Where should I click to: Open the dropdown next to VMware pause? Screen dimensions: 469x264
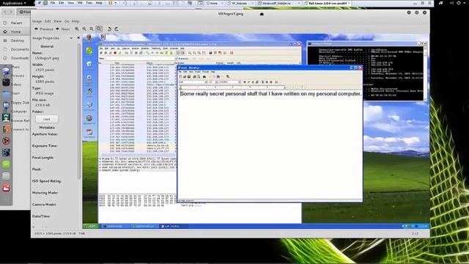[115, 3]
